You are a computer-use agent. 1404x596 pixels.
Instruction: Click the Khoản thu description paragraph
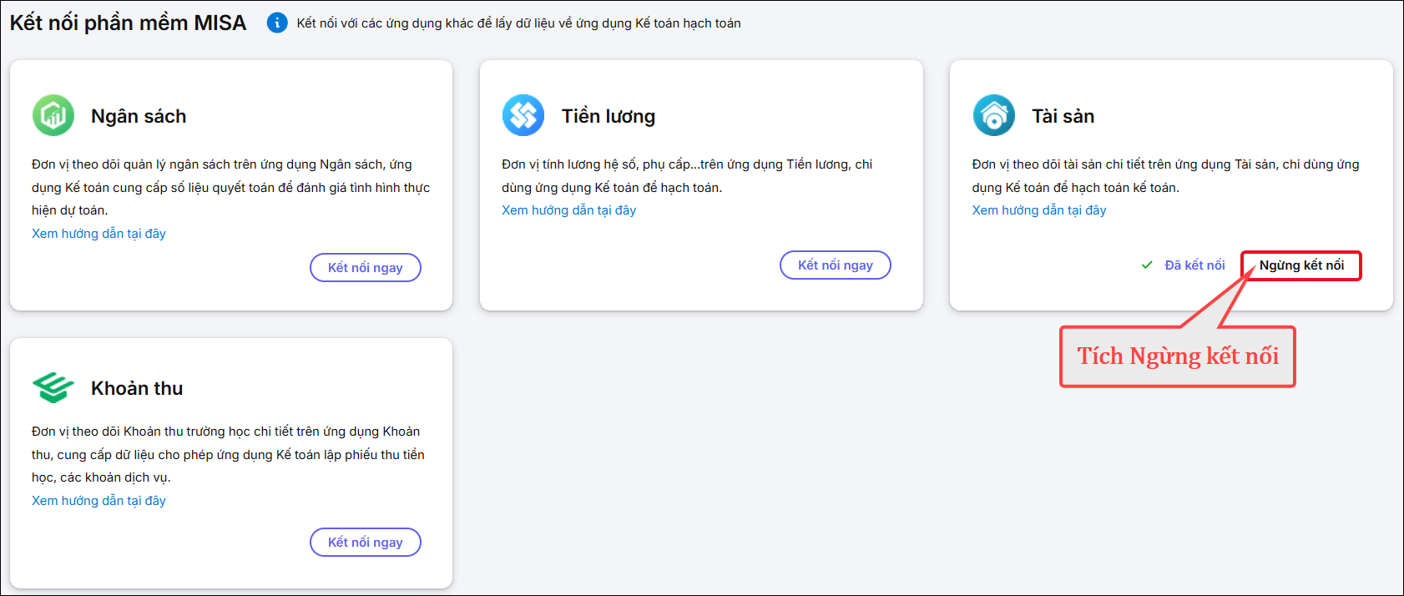228,454
